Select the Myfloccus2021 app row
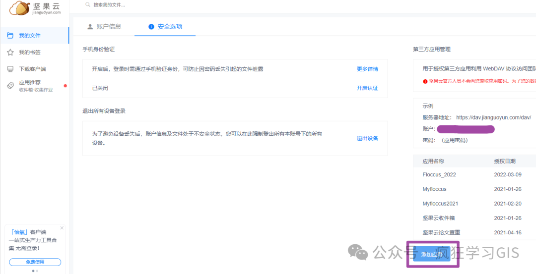 475,204
